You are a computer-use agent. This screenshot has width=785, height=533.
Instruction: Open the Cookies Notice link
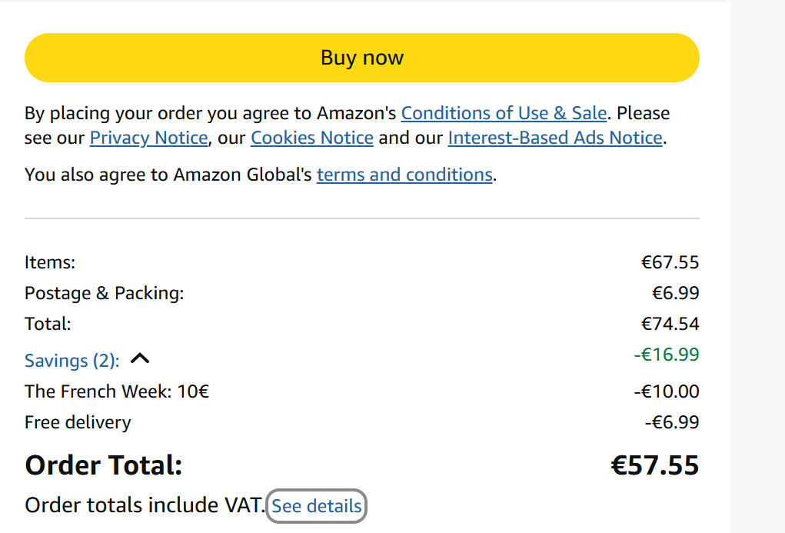pyautogui.click(x=312, y=138)
